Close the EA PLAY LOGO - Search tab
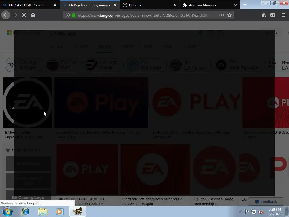This screenshot has width=289, height=217. 55,5
